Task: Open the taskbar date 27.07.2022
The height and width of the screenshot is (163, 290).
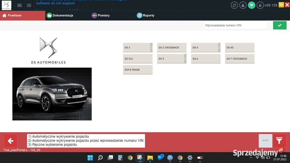Action: pyautogui.click(x=280, y=159)
